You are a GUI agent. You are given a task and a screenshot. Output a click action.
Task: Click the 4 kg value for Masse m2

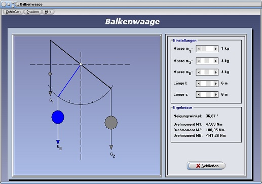pos(225,61)
